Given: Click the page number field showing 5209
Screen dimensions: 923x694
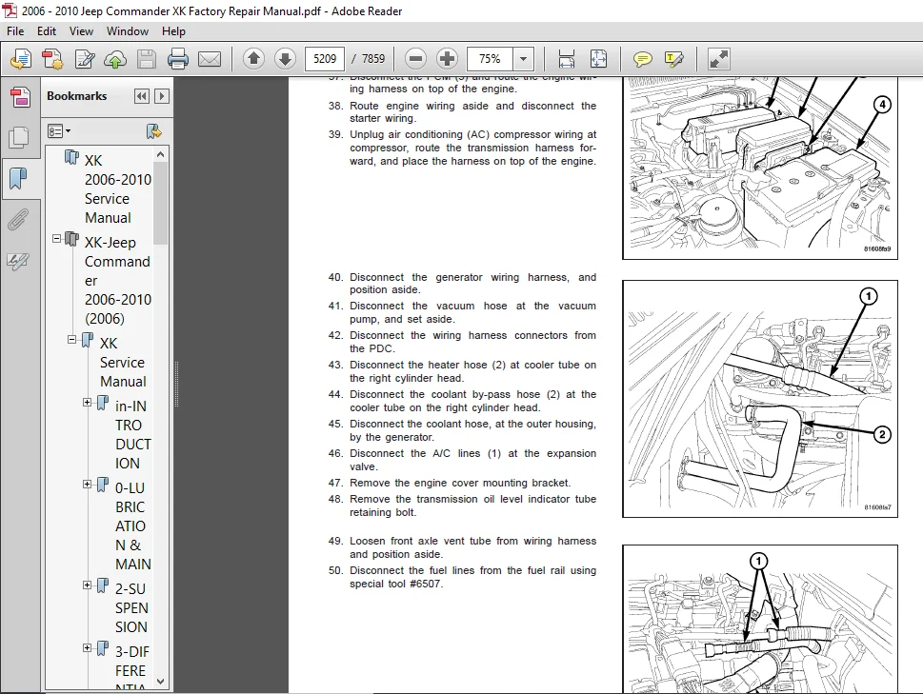Looking at the screenshot, I should tap(325, 59).
